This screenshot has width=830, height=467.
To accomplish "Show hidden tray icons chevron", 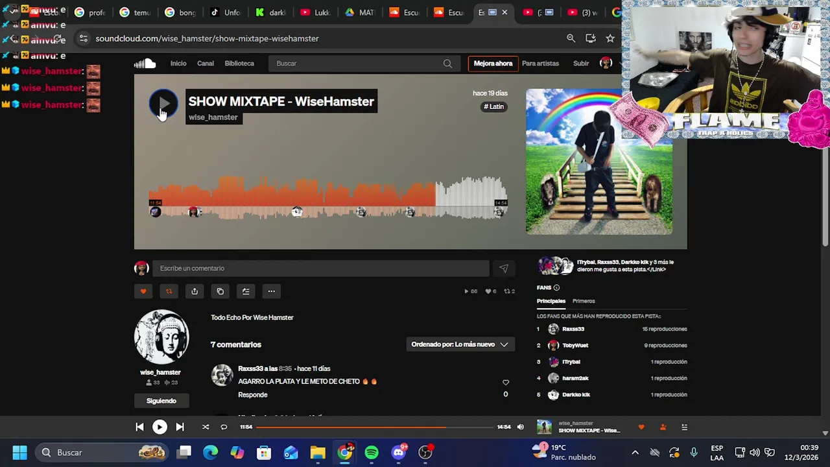I will tap(635, 453).
